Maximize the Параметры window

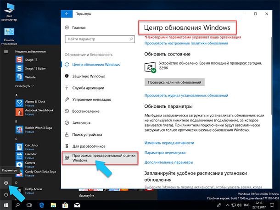point(255,14)
